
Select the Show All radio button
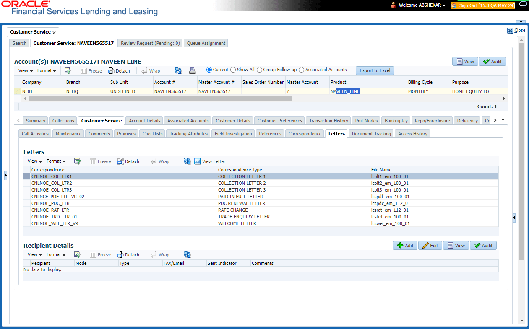pos(233,70)
